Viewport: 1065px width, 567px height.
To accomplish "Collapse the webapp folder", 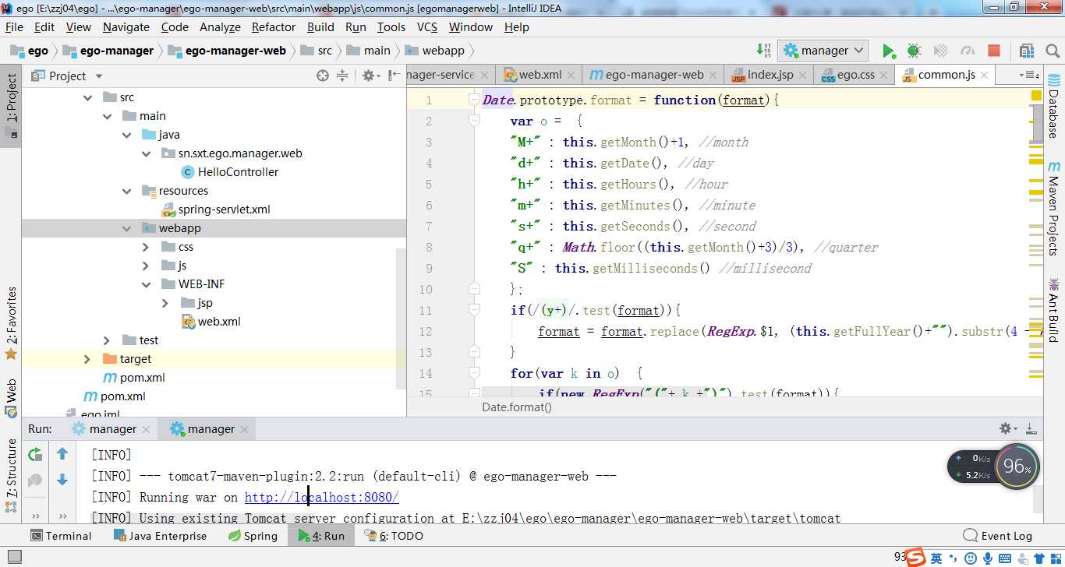I will [x=127, y=228].
